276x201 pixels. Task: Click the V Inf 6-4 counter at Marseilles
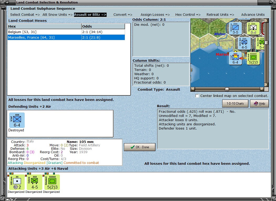coord(235,59)
